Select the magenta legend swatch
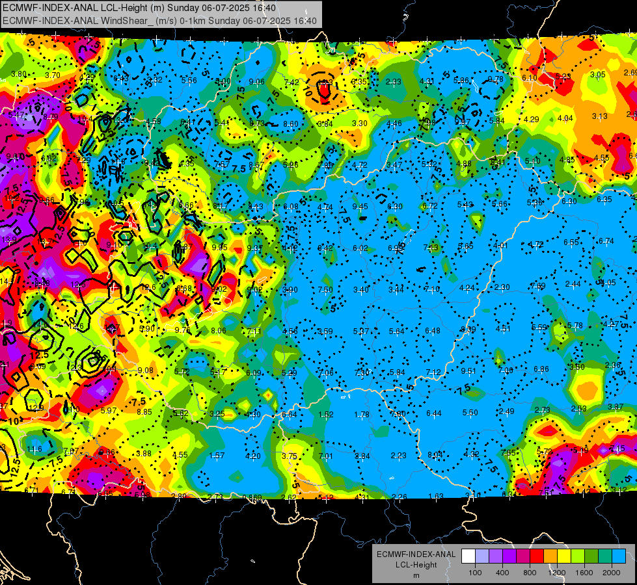Viewport: 637px width, 585px height. click(x=523, y=556)
